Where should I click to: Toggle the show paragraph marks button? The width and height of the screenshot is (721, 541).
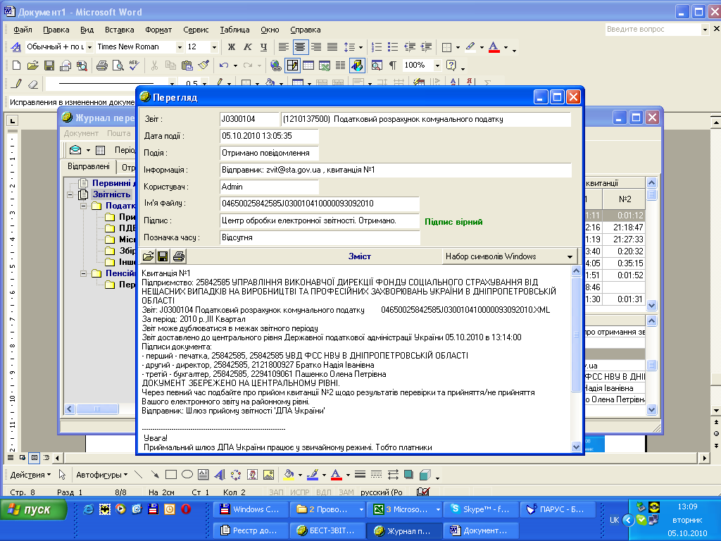click(393, 66)
